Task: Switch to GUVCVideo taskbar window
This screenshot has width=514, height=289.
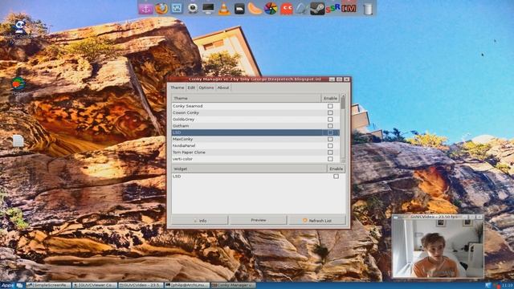Action: [x=141, y=286]
